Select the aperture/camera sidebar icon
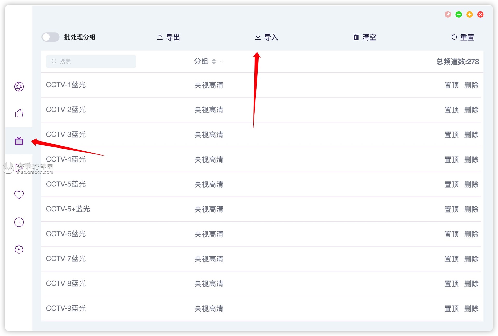Viewport: 498px width, 336px height. (19, 87)
